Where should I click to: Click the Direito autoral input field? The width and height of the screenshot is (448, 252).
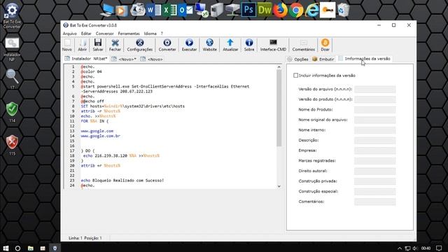[375, 171]
